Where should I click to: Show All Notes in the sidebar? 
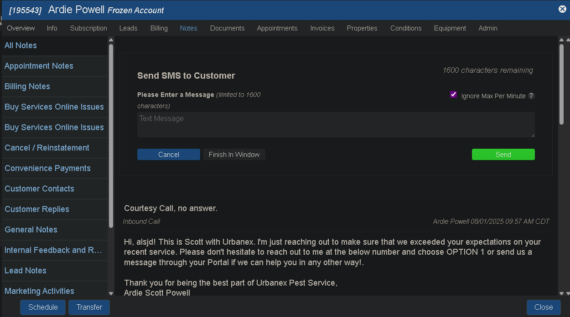point(55,45)
